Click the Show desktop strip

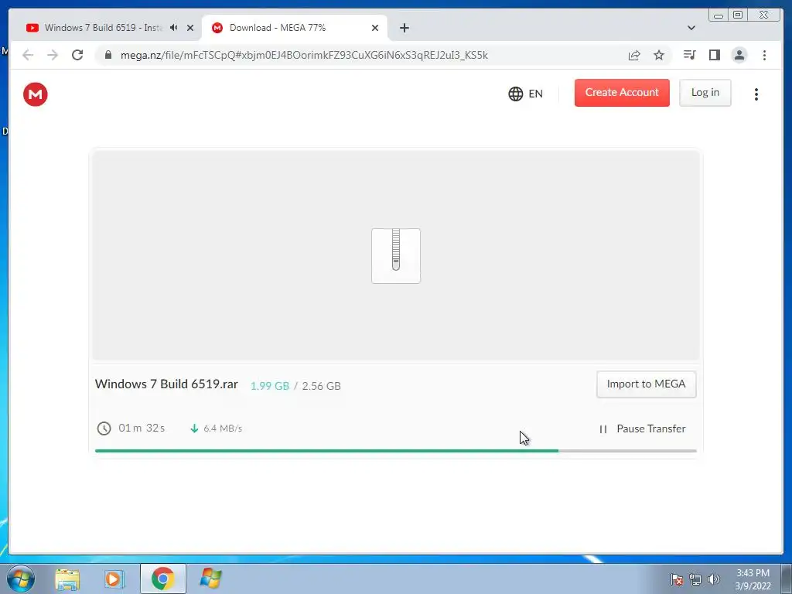(x=787, y=579)
